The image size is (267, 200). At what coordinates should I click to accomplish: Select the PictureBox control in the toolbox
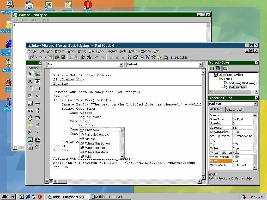[x=38, y=74]
